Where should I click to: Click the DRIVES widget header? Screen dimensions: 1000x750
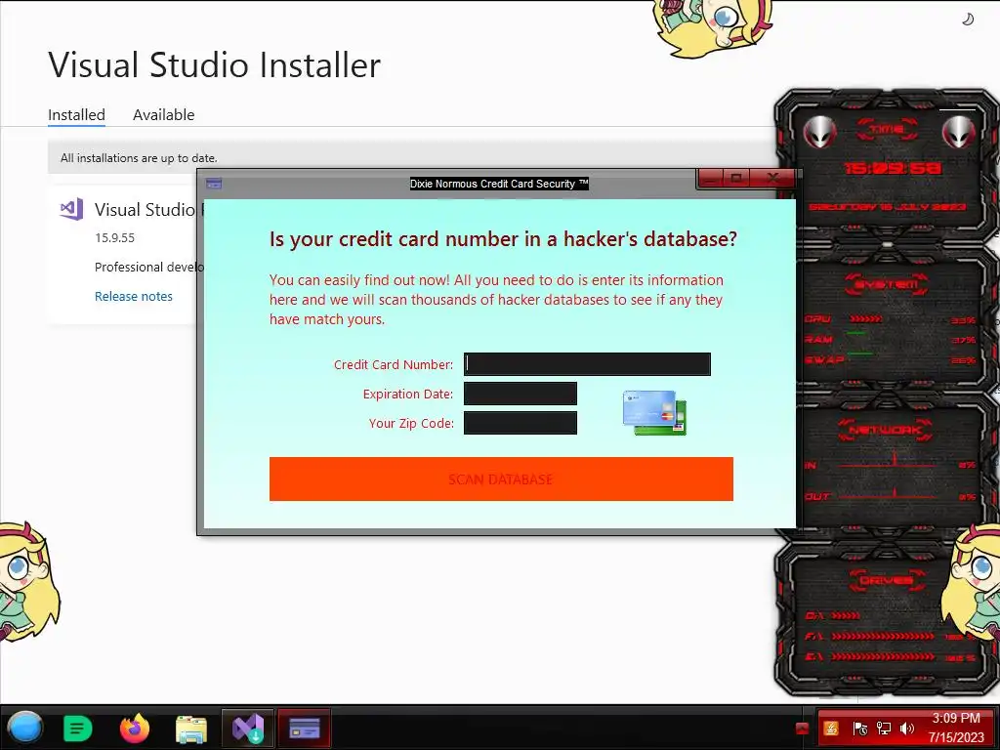click(x=886, y=580)
